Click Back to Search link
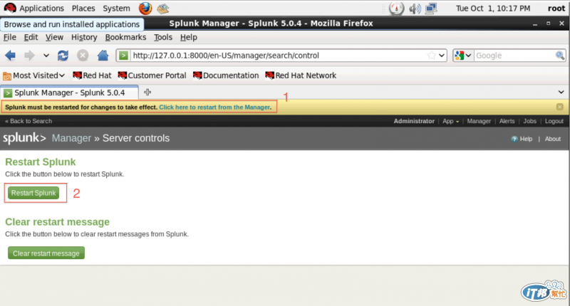 pyautogui.click(x=28, y=121)
